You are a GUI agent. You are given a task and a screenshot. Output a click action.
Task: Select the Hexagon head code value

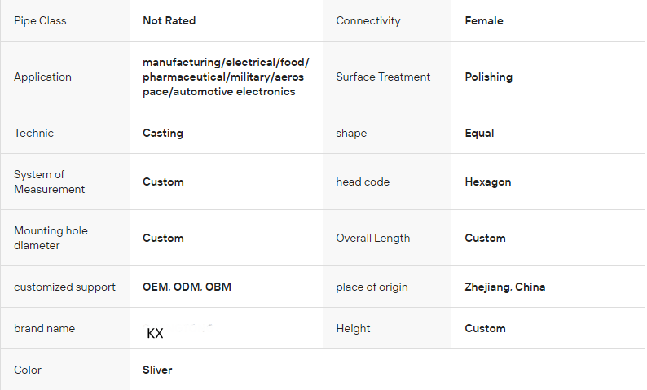[x=487, y=182]
